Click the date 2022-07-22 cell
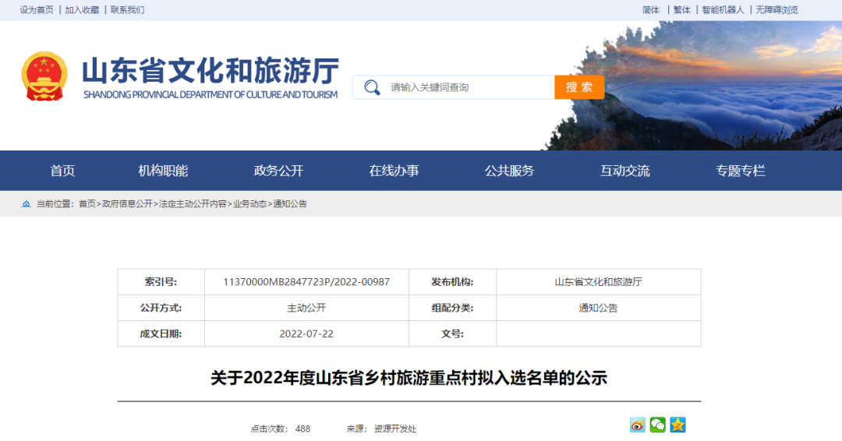The image size is (842, 441). (x=306, y=333)
